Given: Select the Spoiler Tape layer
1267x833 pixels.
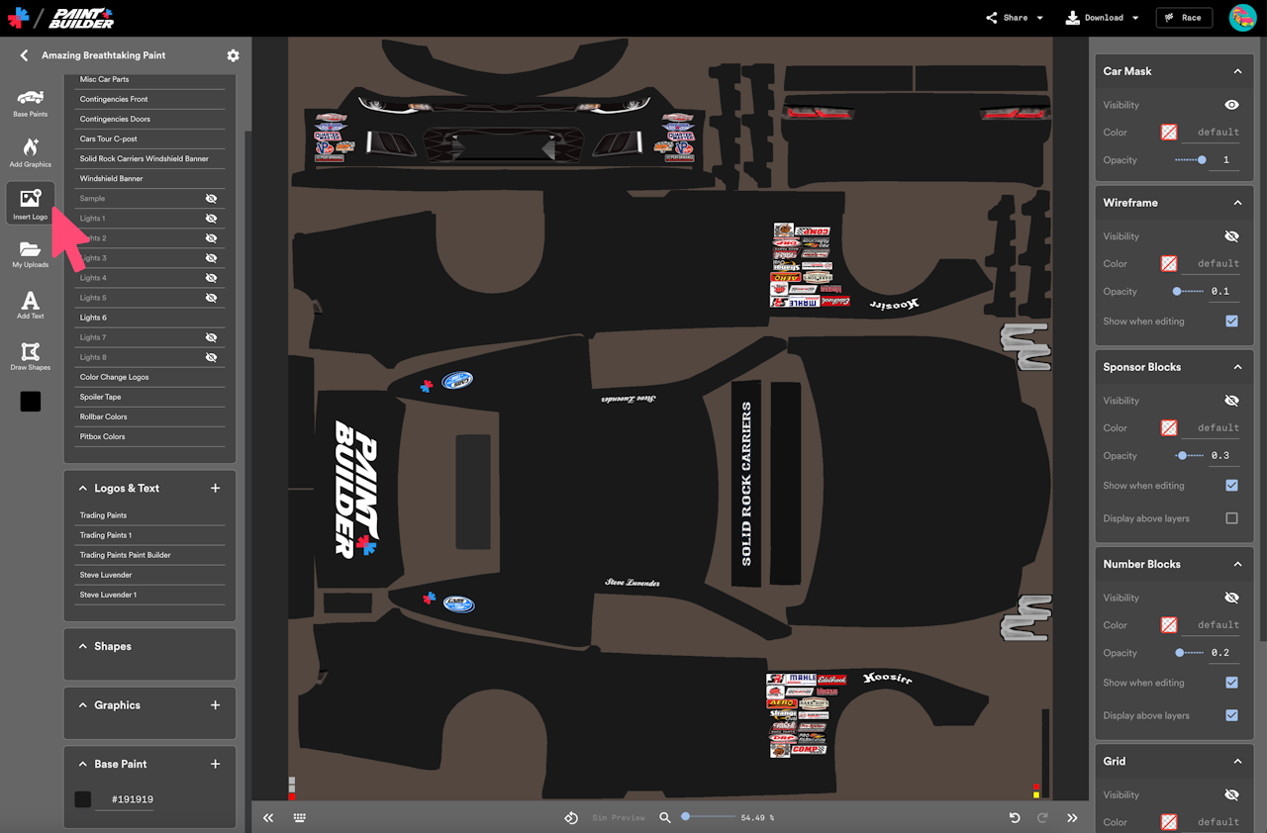Looking at the screenshot, I should (149, 397).
